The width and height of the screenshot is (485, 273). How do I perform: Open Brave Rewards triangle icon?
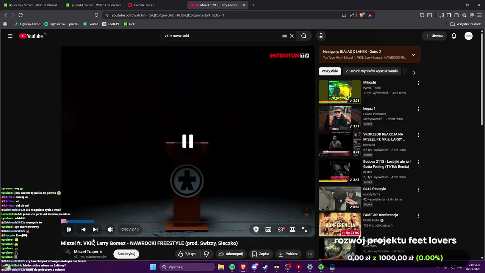370,15
